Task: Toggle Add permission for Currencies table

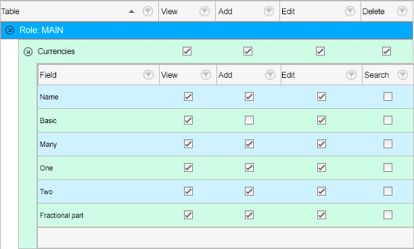Action: pos(248,51)
